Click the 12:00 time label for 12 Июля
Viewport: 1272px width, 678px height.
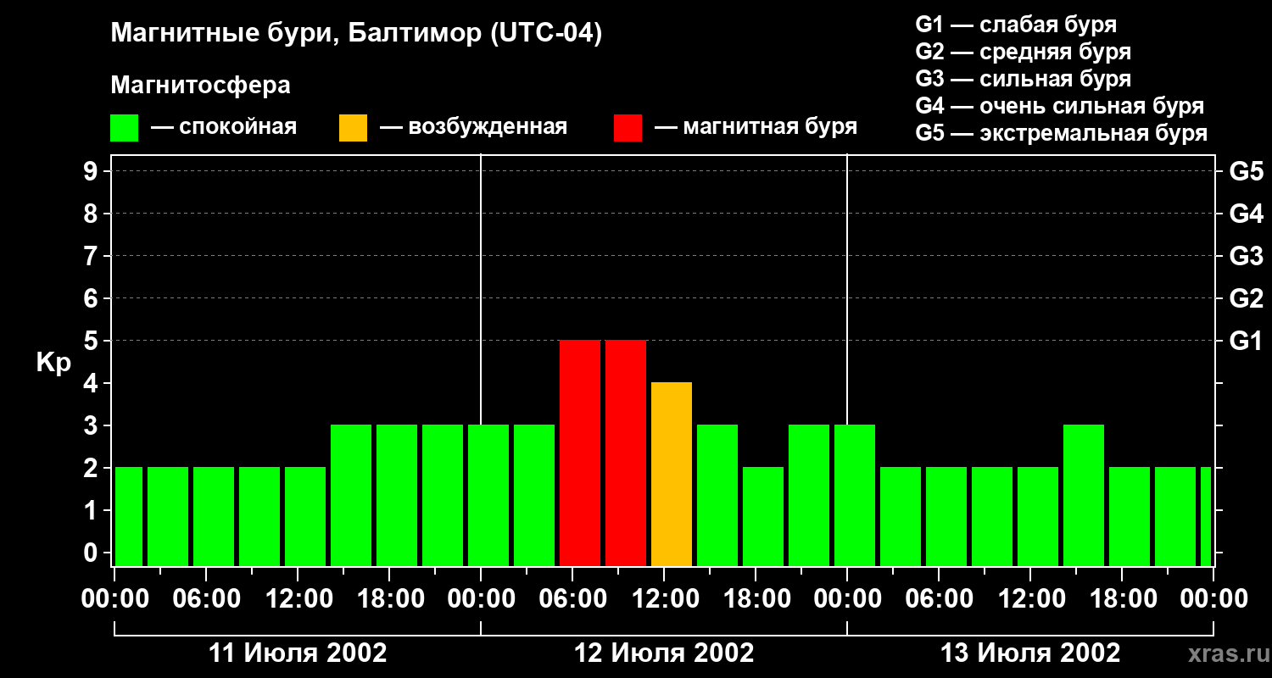coord(664,599)
